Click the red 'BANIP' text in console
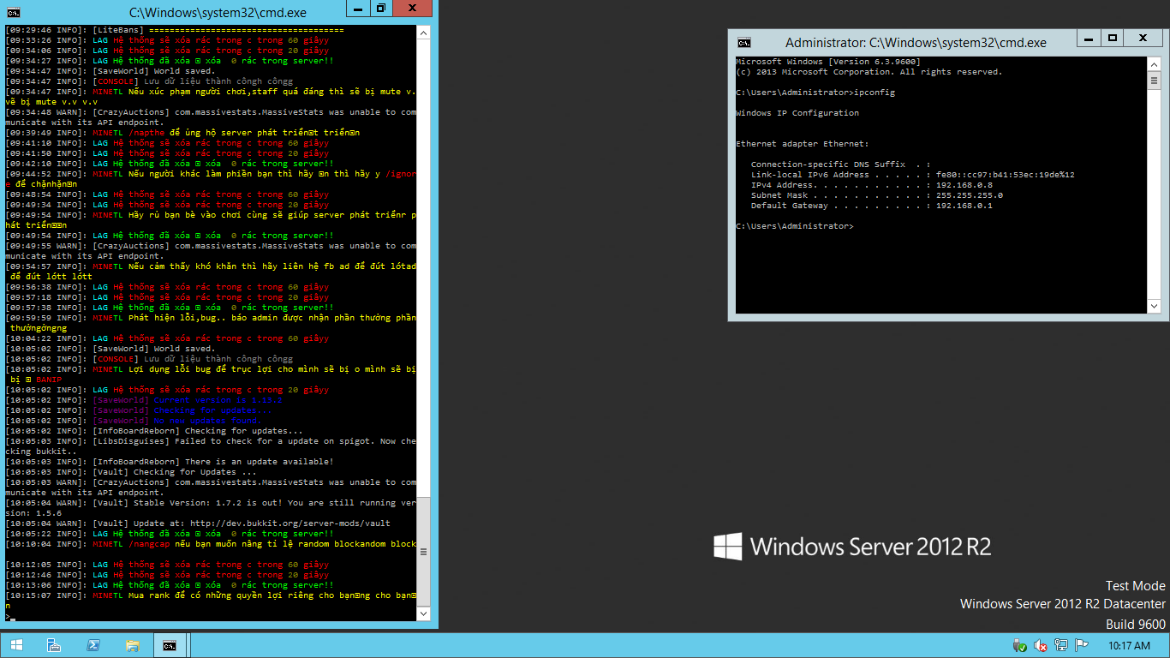The width and height of the screenshot is (1170, 658). coord(49,380)
